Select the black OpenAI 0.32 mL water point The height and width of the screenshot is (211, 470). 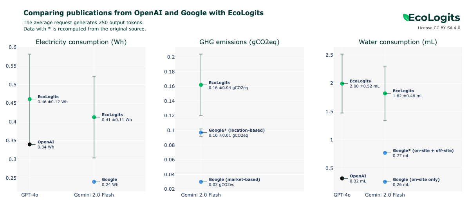click(342, 178)
